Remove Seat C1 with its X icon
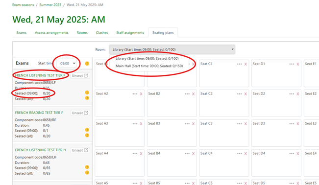The image size is (319, 185). pyautogui.click(x=245, y=64)
